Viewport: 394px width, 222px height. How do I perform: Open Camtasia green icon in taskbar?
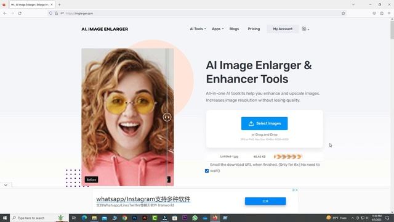(x=155, y=218)
